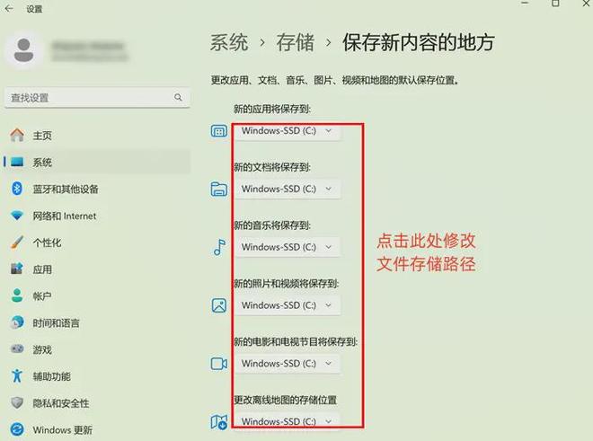This screenshot has height=441, width=593.
Task: Open Windows 更新 page
Action: [x=62, y=430]
